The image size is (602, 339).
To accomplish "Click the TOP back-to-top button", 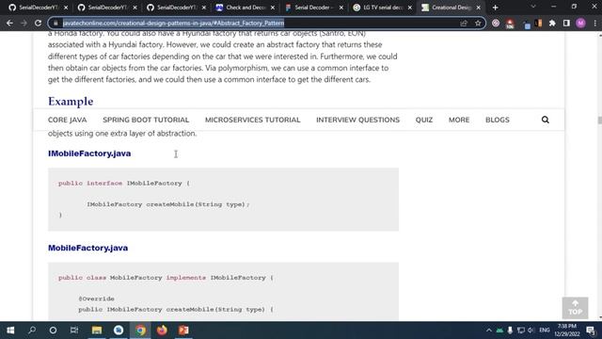I will pos(575,308).
